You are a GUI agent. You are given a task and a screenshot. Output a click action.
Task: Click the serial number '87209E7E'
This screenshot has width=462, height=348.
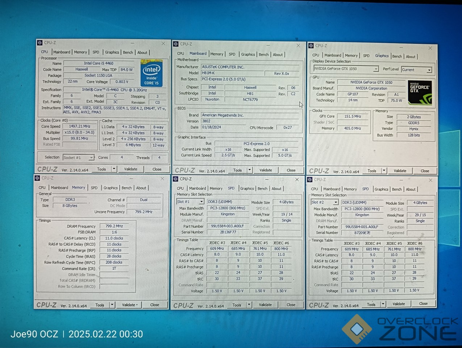[362, 233]
